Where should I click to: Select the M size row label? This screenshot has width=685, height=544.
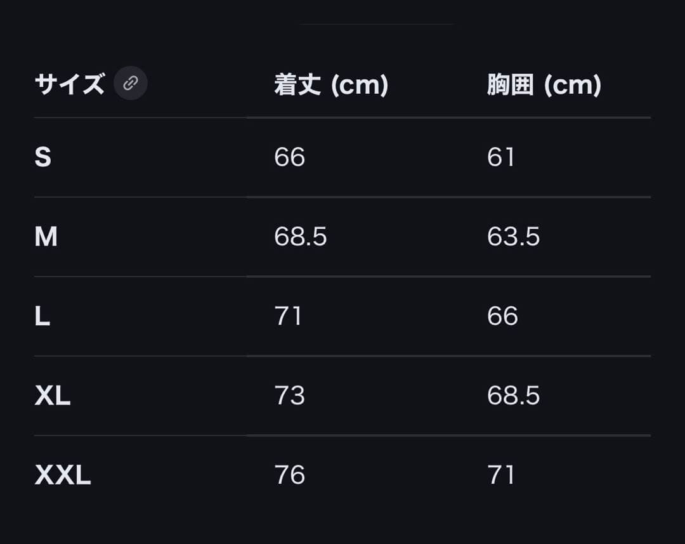click(x=46, y=236)
